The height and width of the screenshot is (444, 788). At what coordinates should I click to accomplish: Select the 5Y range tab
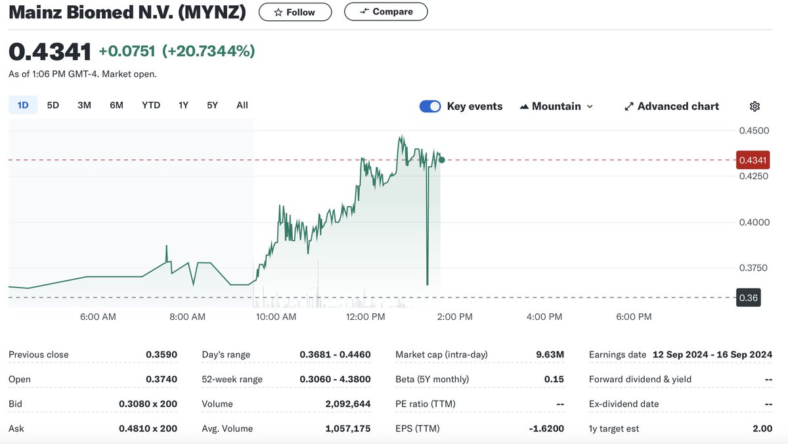212,105
